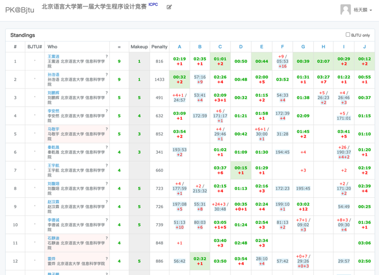Click question mark in 孙浩语 row
This screenshot has height=275, width=379.
tap(107, 75)
